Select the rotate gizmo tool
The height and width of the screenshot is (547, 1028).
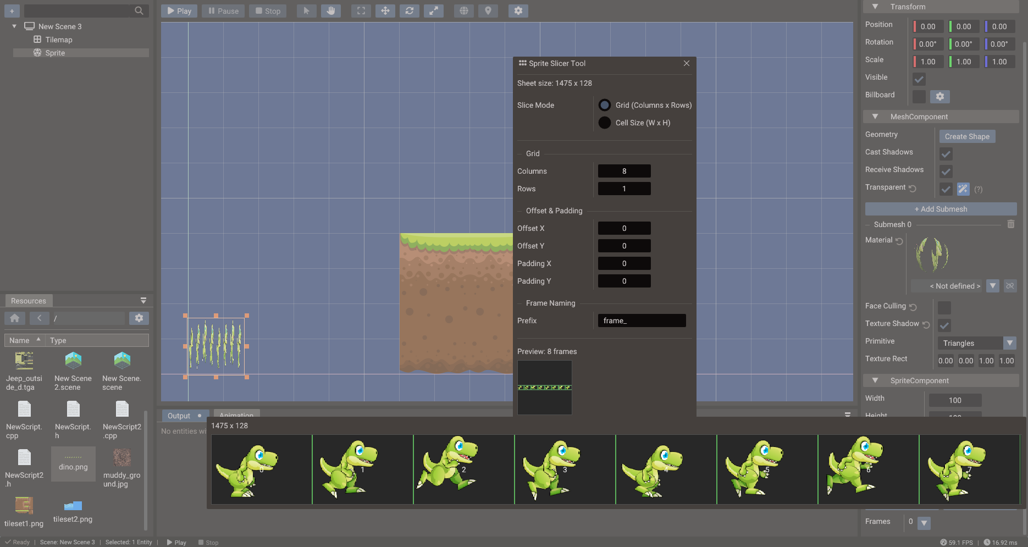click(x=410, y=11)
